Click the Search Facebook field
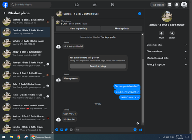The image size is (192, 140). (x=31, y=5)
